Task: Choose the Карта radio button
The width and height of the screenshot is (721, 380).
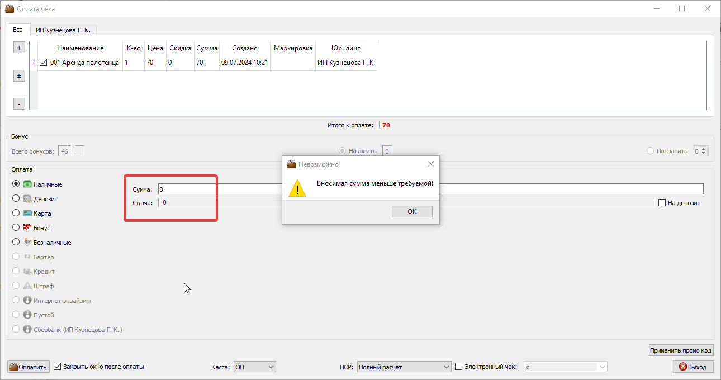Action: tap(16, 213)
